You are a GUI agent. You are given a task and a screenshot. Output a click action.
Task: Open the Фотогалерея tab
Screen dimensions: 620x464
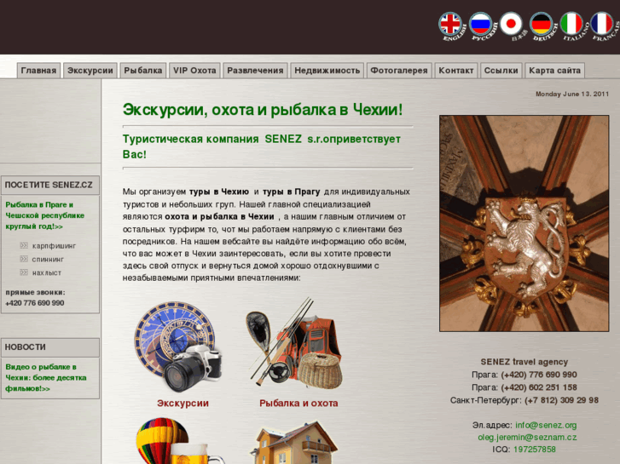[399, 71]
